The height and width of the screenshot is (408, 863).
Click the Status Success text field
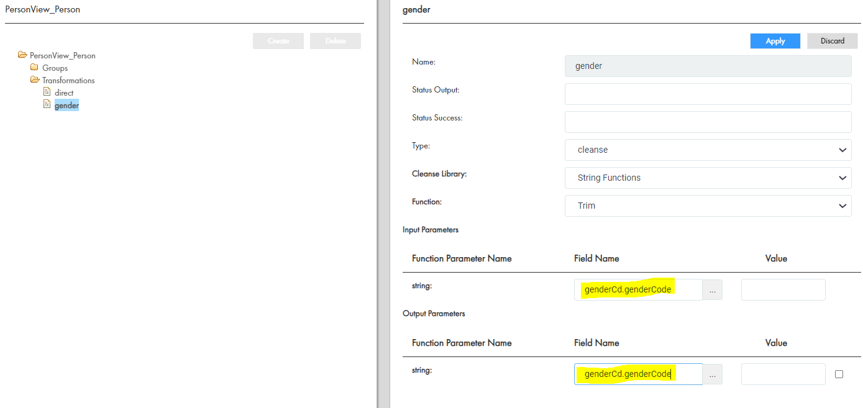pos(708,122)
